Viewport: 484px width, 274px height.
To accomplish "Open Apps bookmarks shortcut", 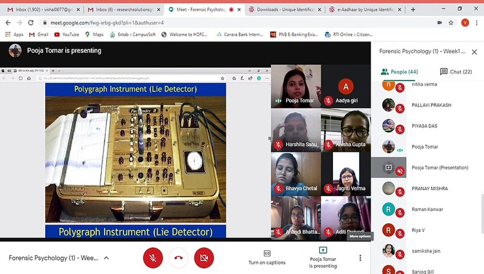I will click(x=14, y=35).
